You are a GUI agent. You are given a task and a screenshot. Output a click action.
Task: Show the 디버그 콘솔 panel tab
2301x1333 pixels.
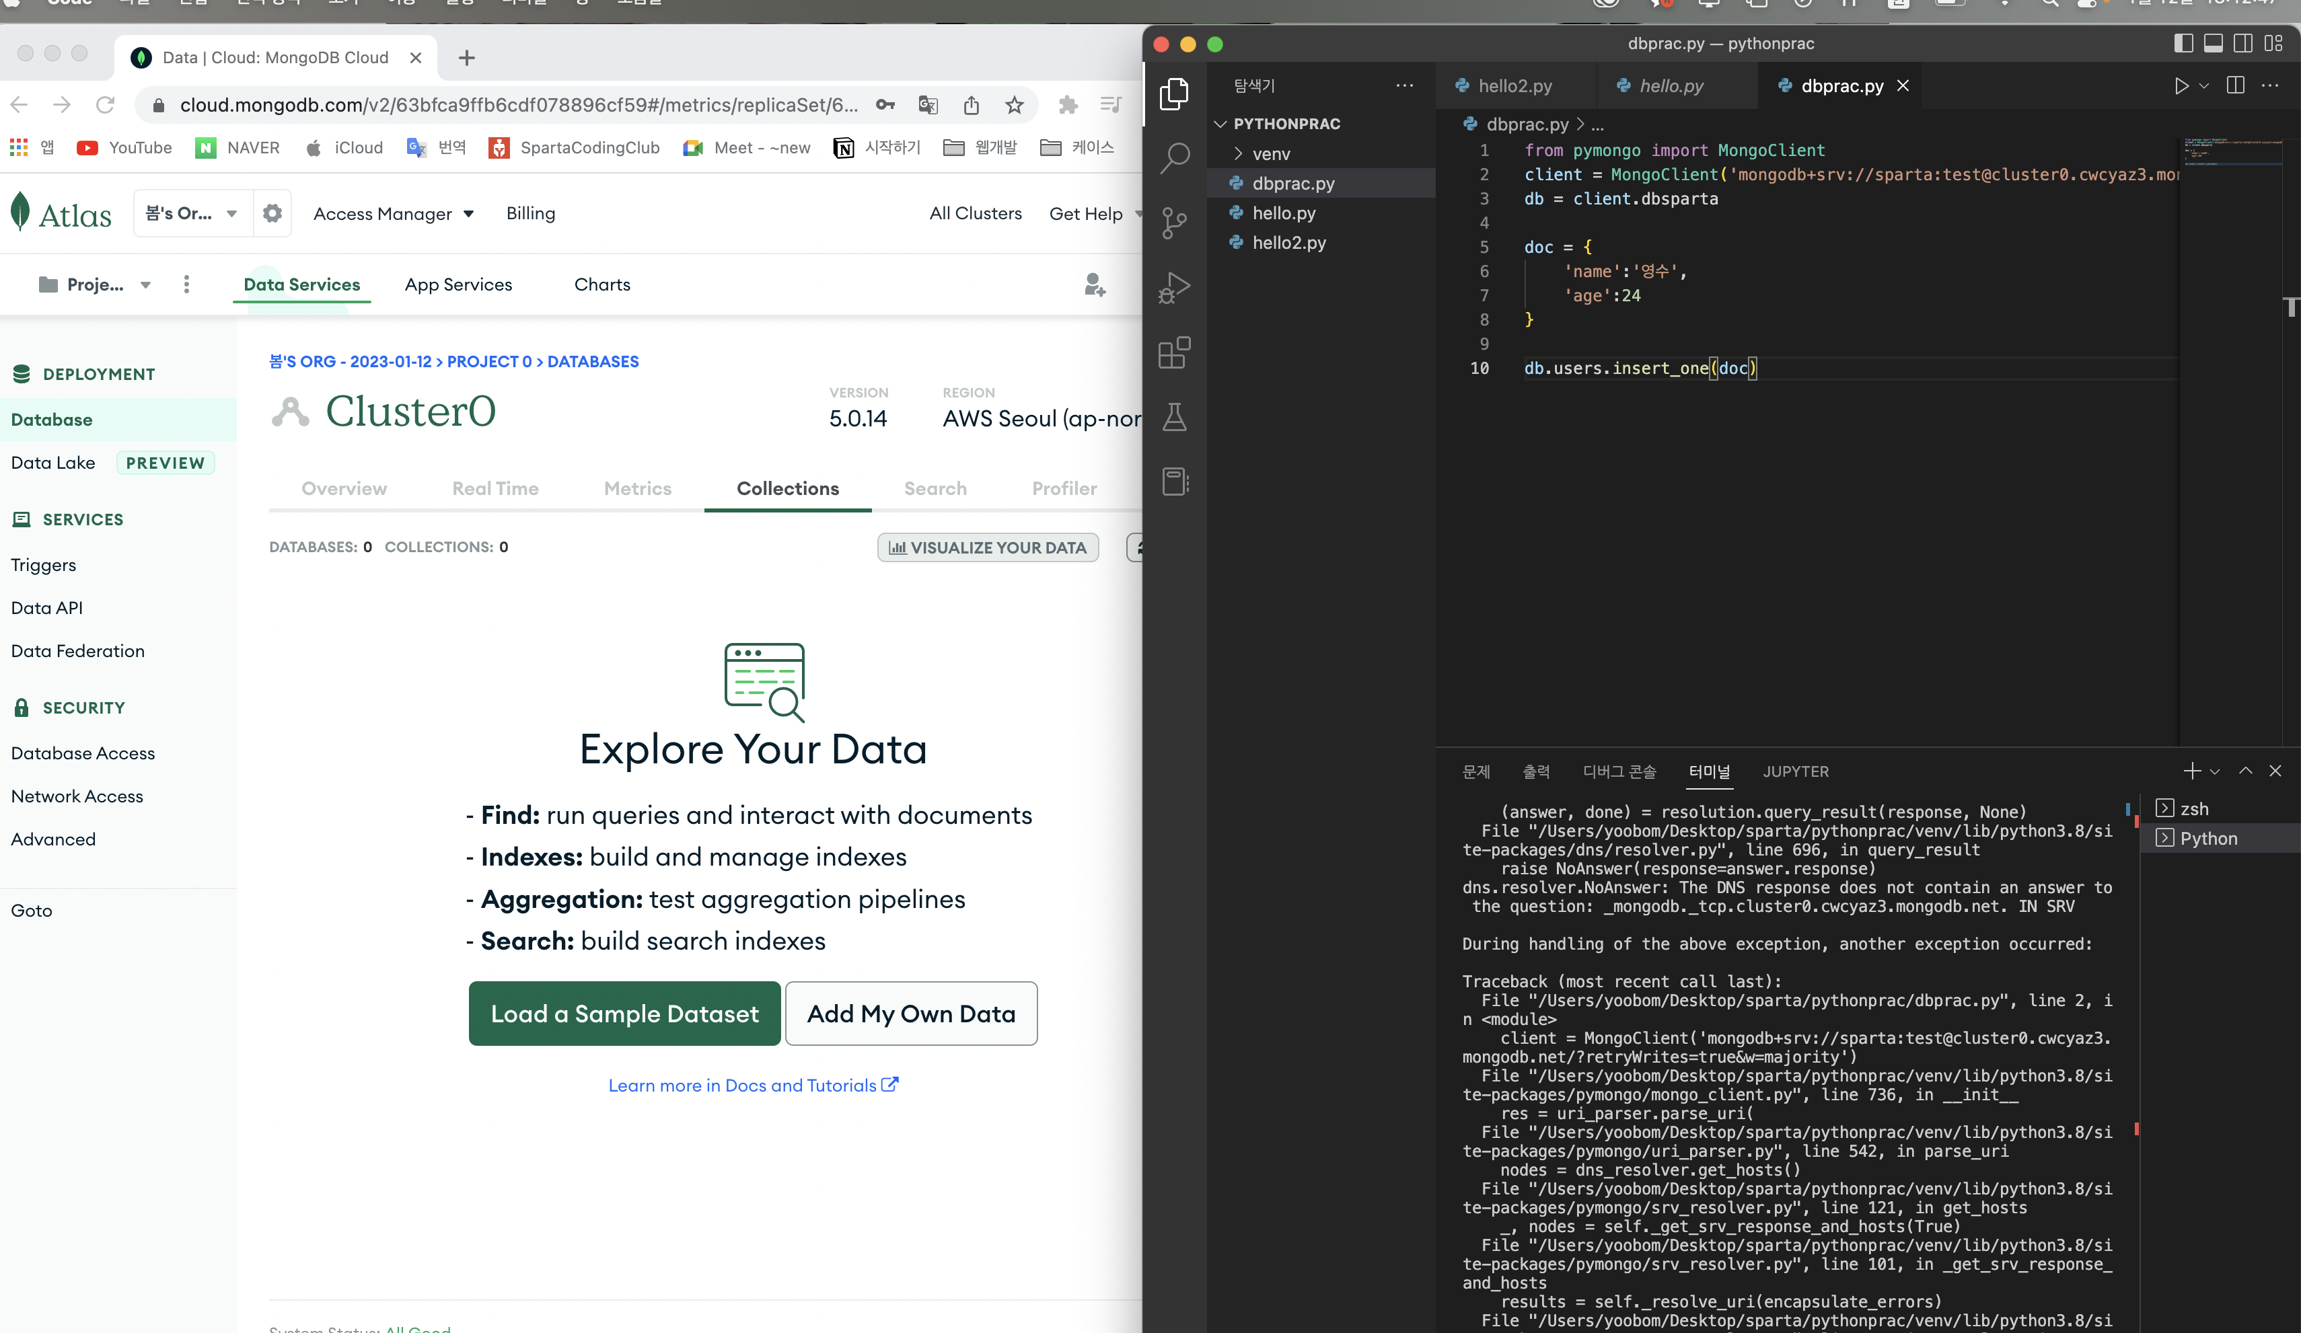click(x=1619, y=771)
